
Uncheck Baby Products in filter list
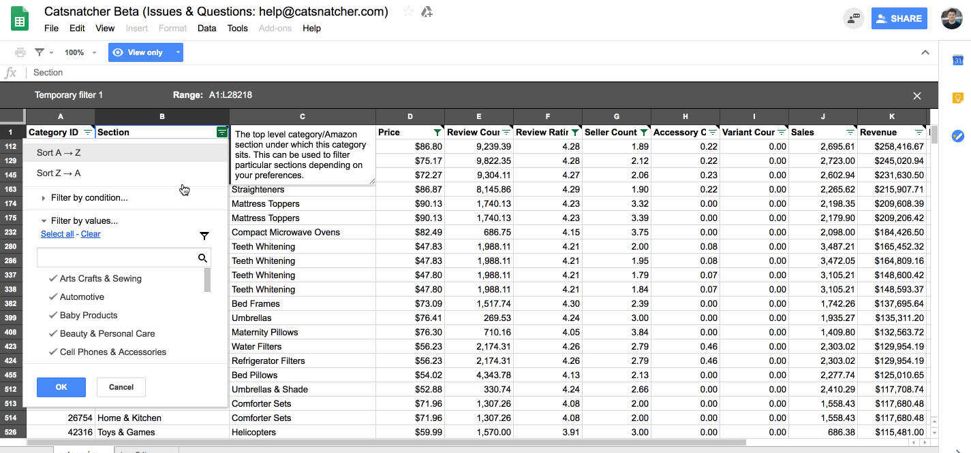(82, 316)
